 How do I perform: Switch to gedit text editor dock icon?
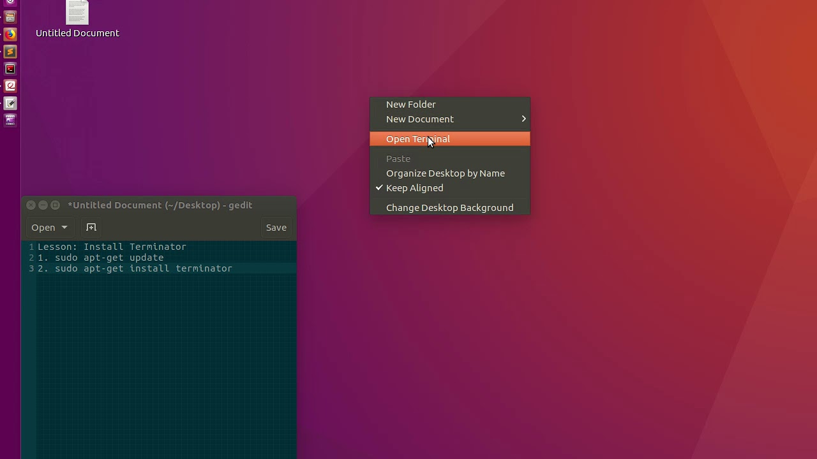(x=10, y=103)
